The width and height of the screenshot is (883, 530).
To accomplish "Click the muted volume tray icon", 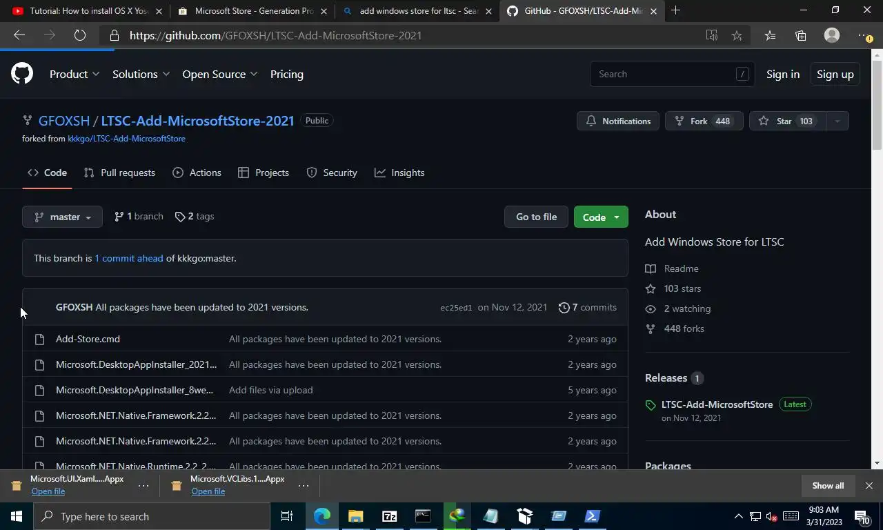I will (x=772, y=516).
